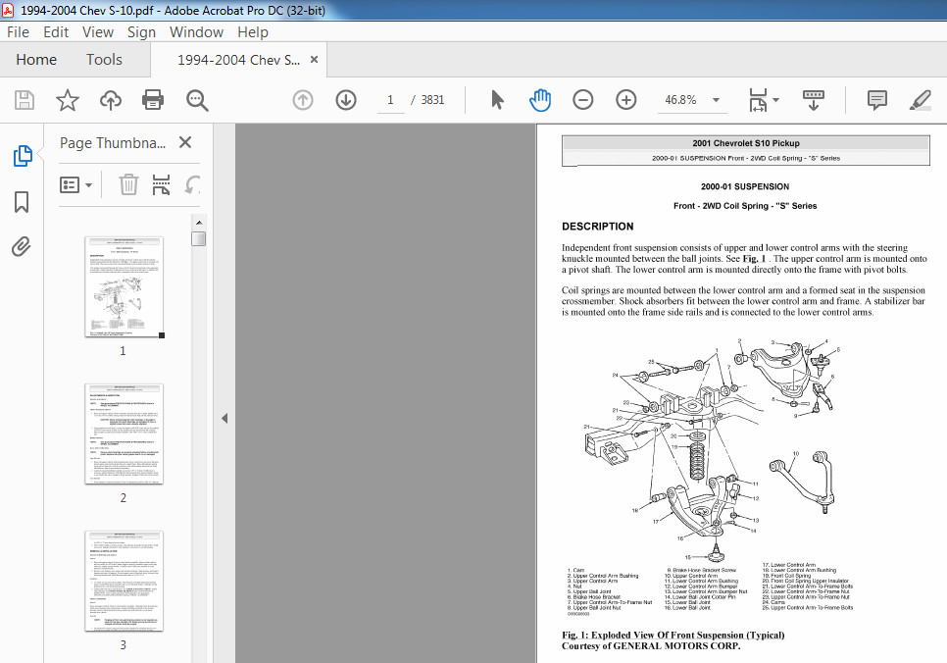
Task: Open the View menu
Action: tap(98, 32)
